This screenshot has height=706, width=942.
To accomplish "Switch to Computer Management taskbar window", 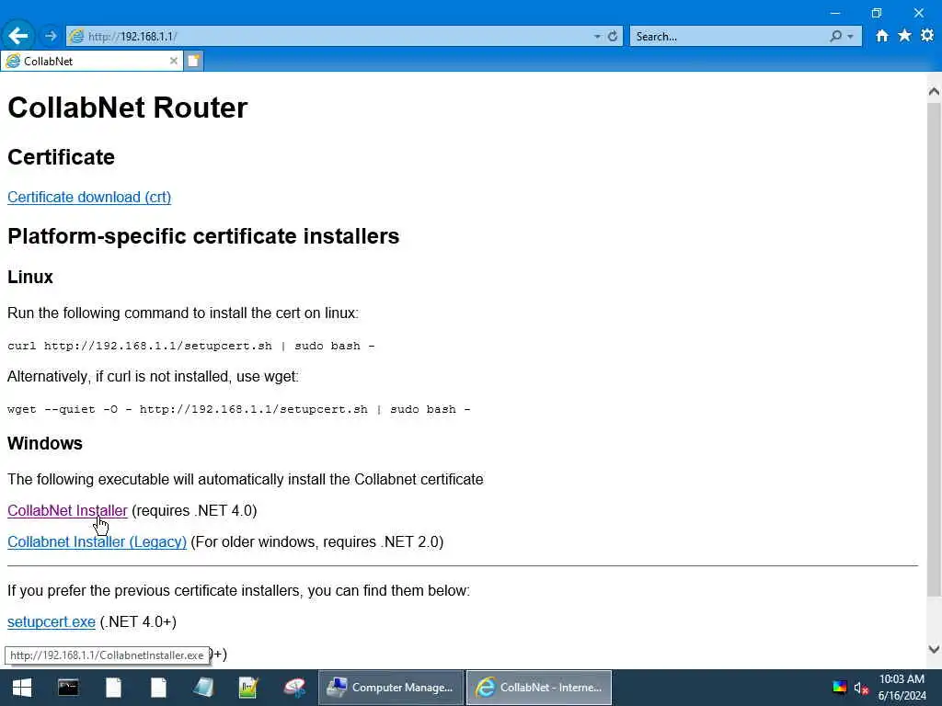I will 390,688.
